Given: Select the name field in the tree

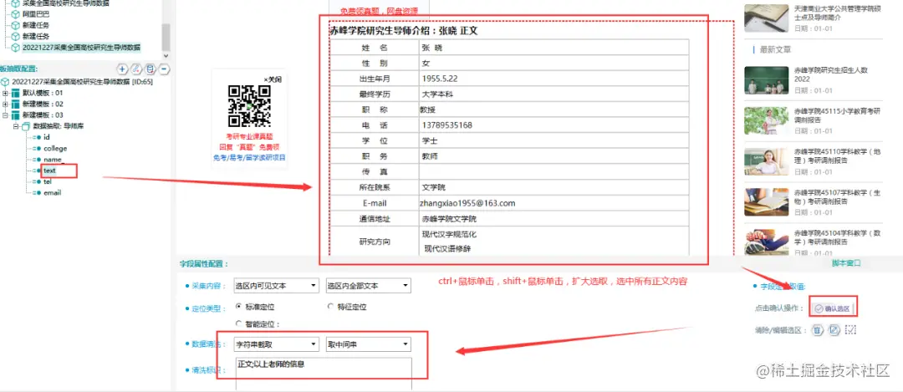Looking at the screenshot, I should coord(53,160).
